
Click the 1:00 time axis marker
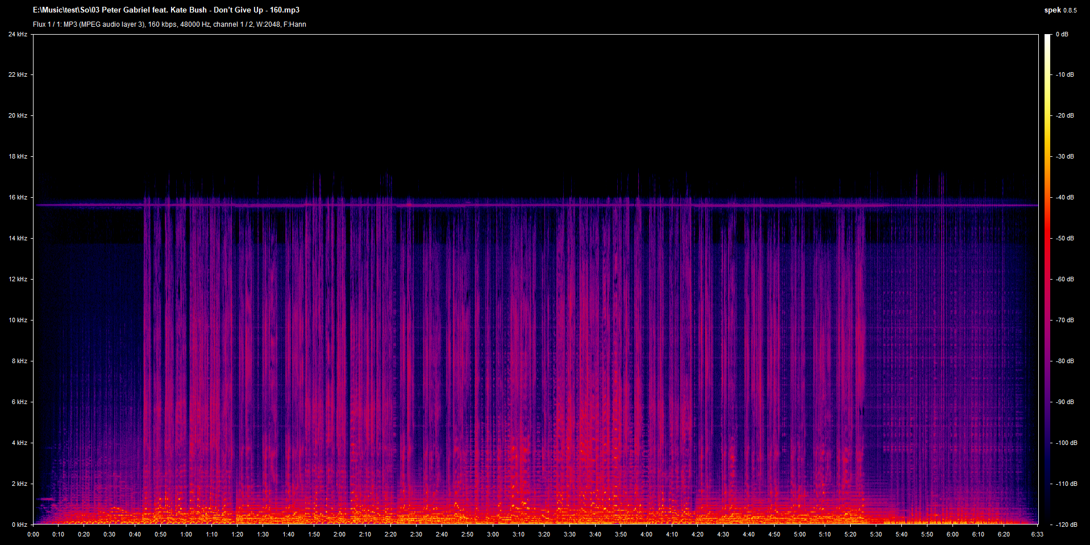[x=186, y=534]
